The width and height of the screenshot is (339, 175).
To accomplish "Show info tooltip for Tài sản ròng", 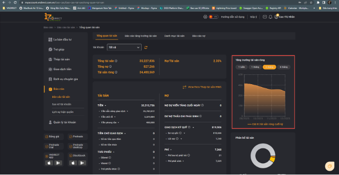I will pyautogui.click(x=116, y=72).
